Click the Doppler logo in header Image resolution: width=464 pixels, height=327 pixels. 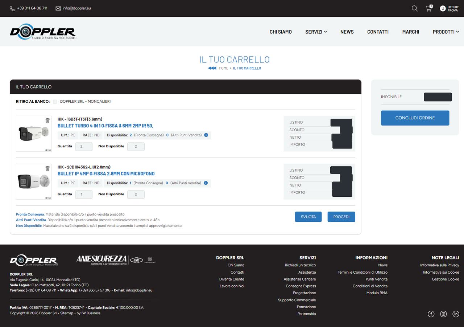pos(43,32)
